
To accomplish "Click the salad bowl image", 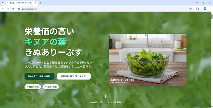I will (x=148, y=60).
